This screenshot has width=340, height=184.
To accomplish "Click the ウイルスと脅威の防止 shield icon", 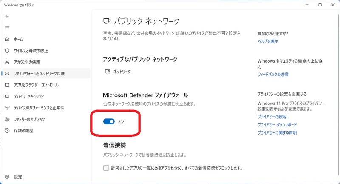I will click(x=7, y=51).
